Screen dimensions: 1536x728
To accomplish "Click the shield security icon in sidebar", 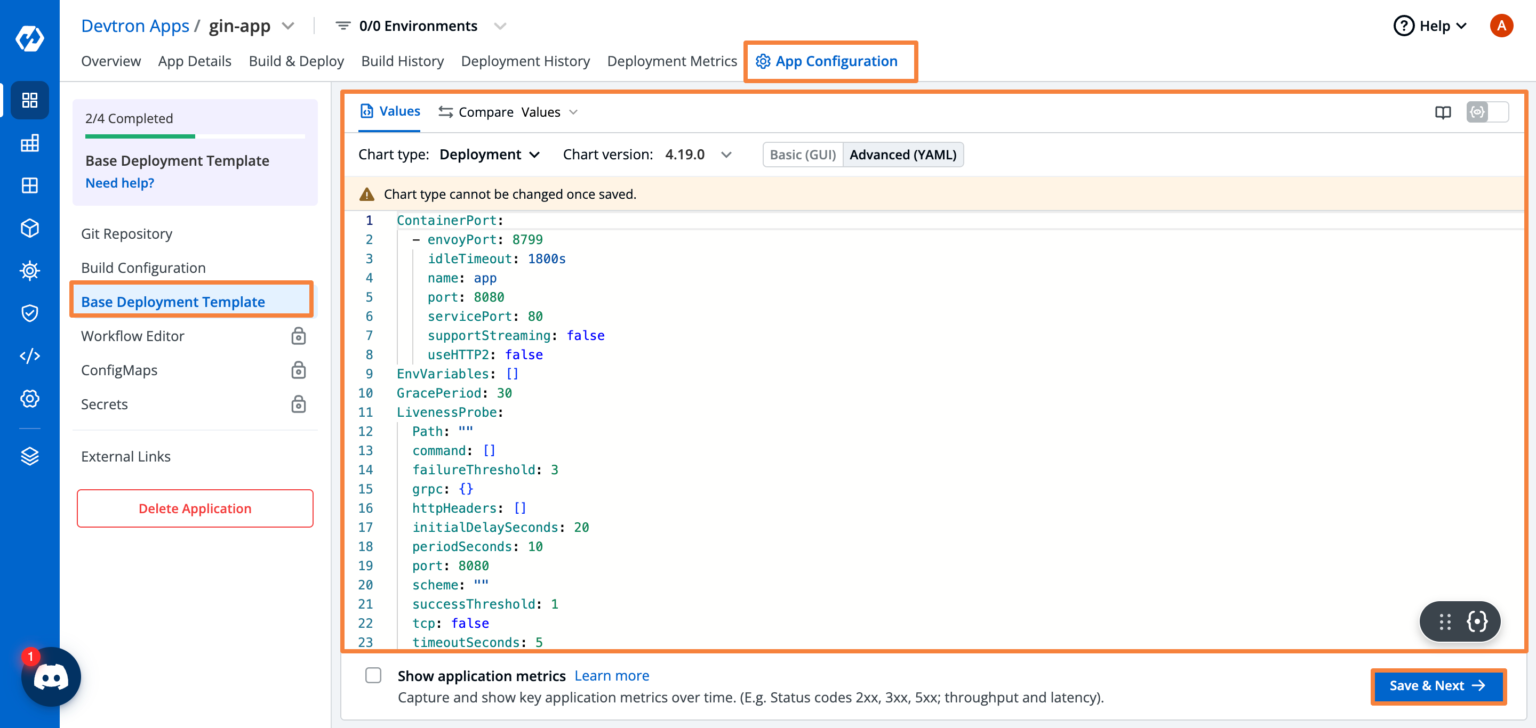I will [30, 313].
